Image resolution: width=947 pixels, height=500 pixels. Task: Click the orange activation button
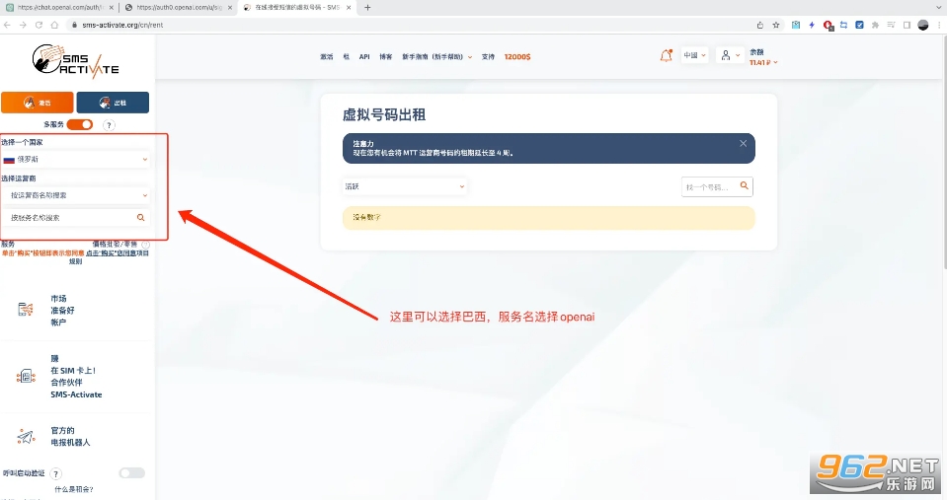37,103
